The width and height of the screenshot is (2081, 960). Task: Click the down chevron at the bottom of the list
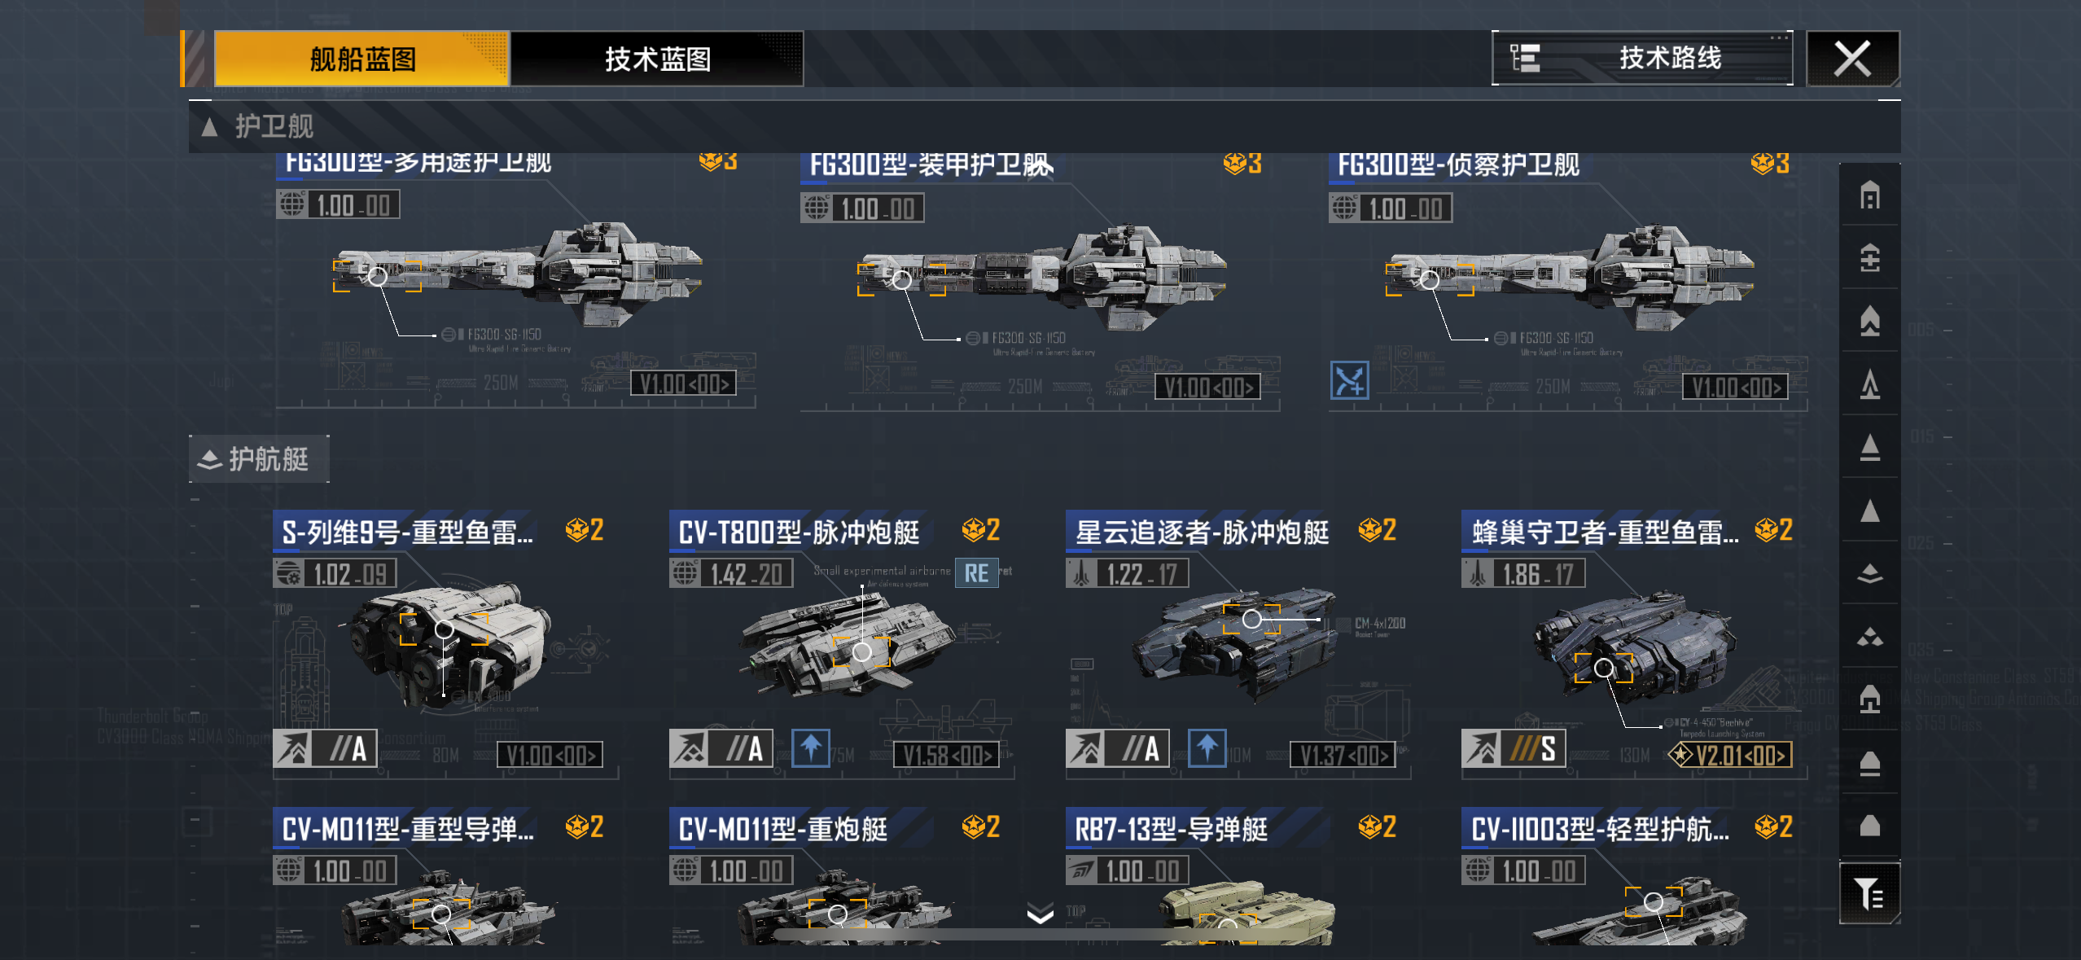tap(1040, 914)
